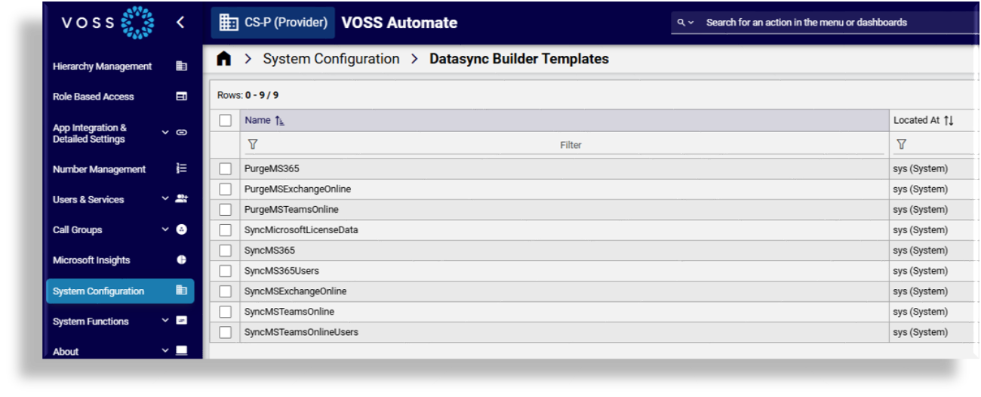Click the Call Groups circle icon
The width and height of the screenshot is (981, 397).
181,229
